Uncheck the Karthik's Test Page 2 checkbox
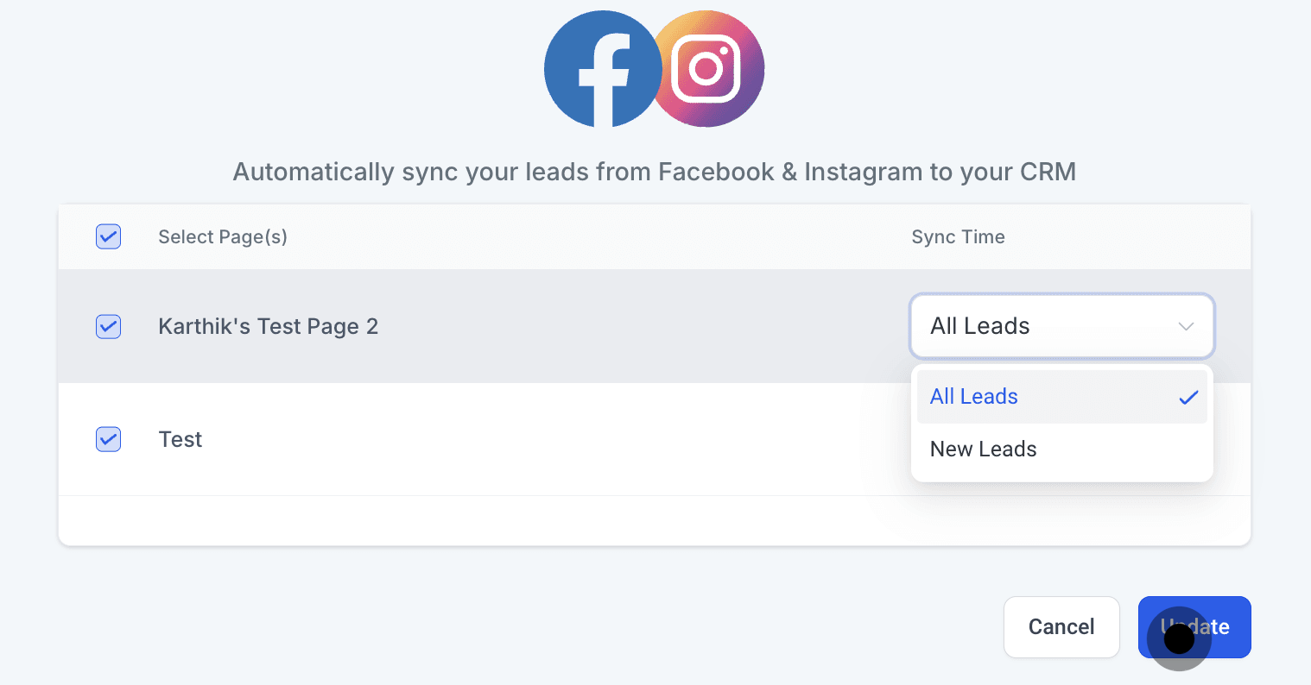The height and width of the screenshot is (685, 1311). pos(108,326)
